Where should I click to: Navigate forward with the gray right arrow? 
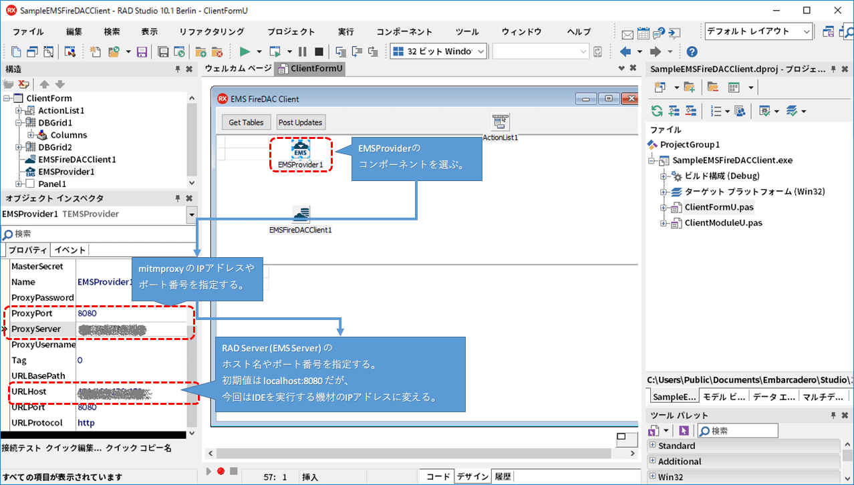(656, 51)
